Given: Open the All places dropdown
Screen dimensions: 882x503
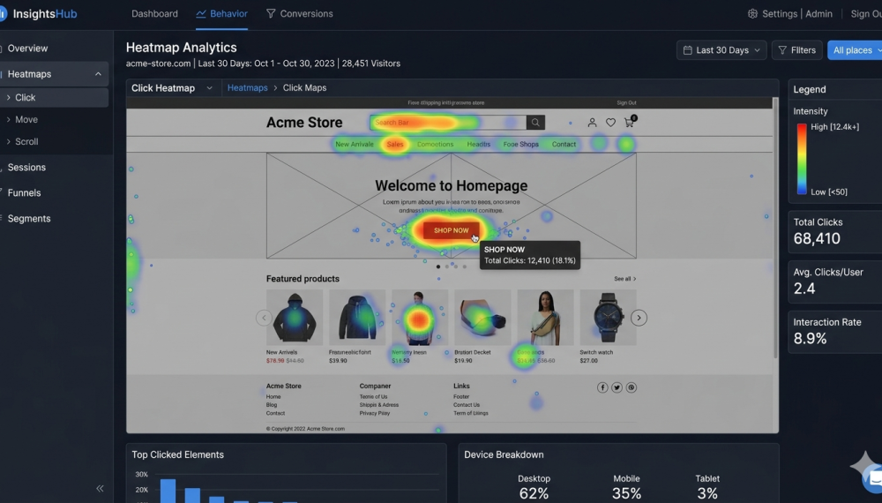Looking at the screenshot, I should pos(855,50).
